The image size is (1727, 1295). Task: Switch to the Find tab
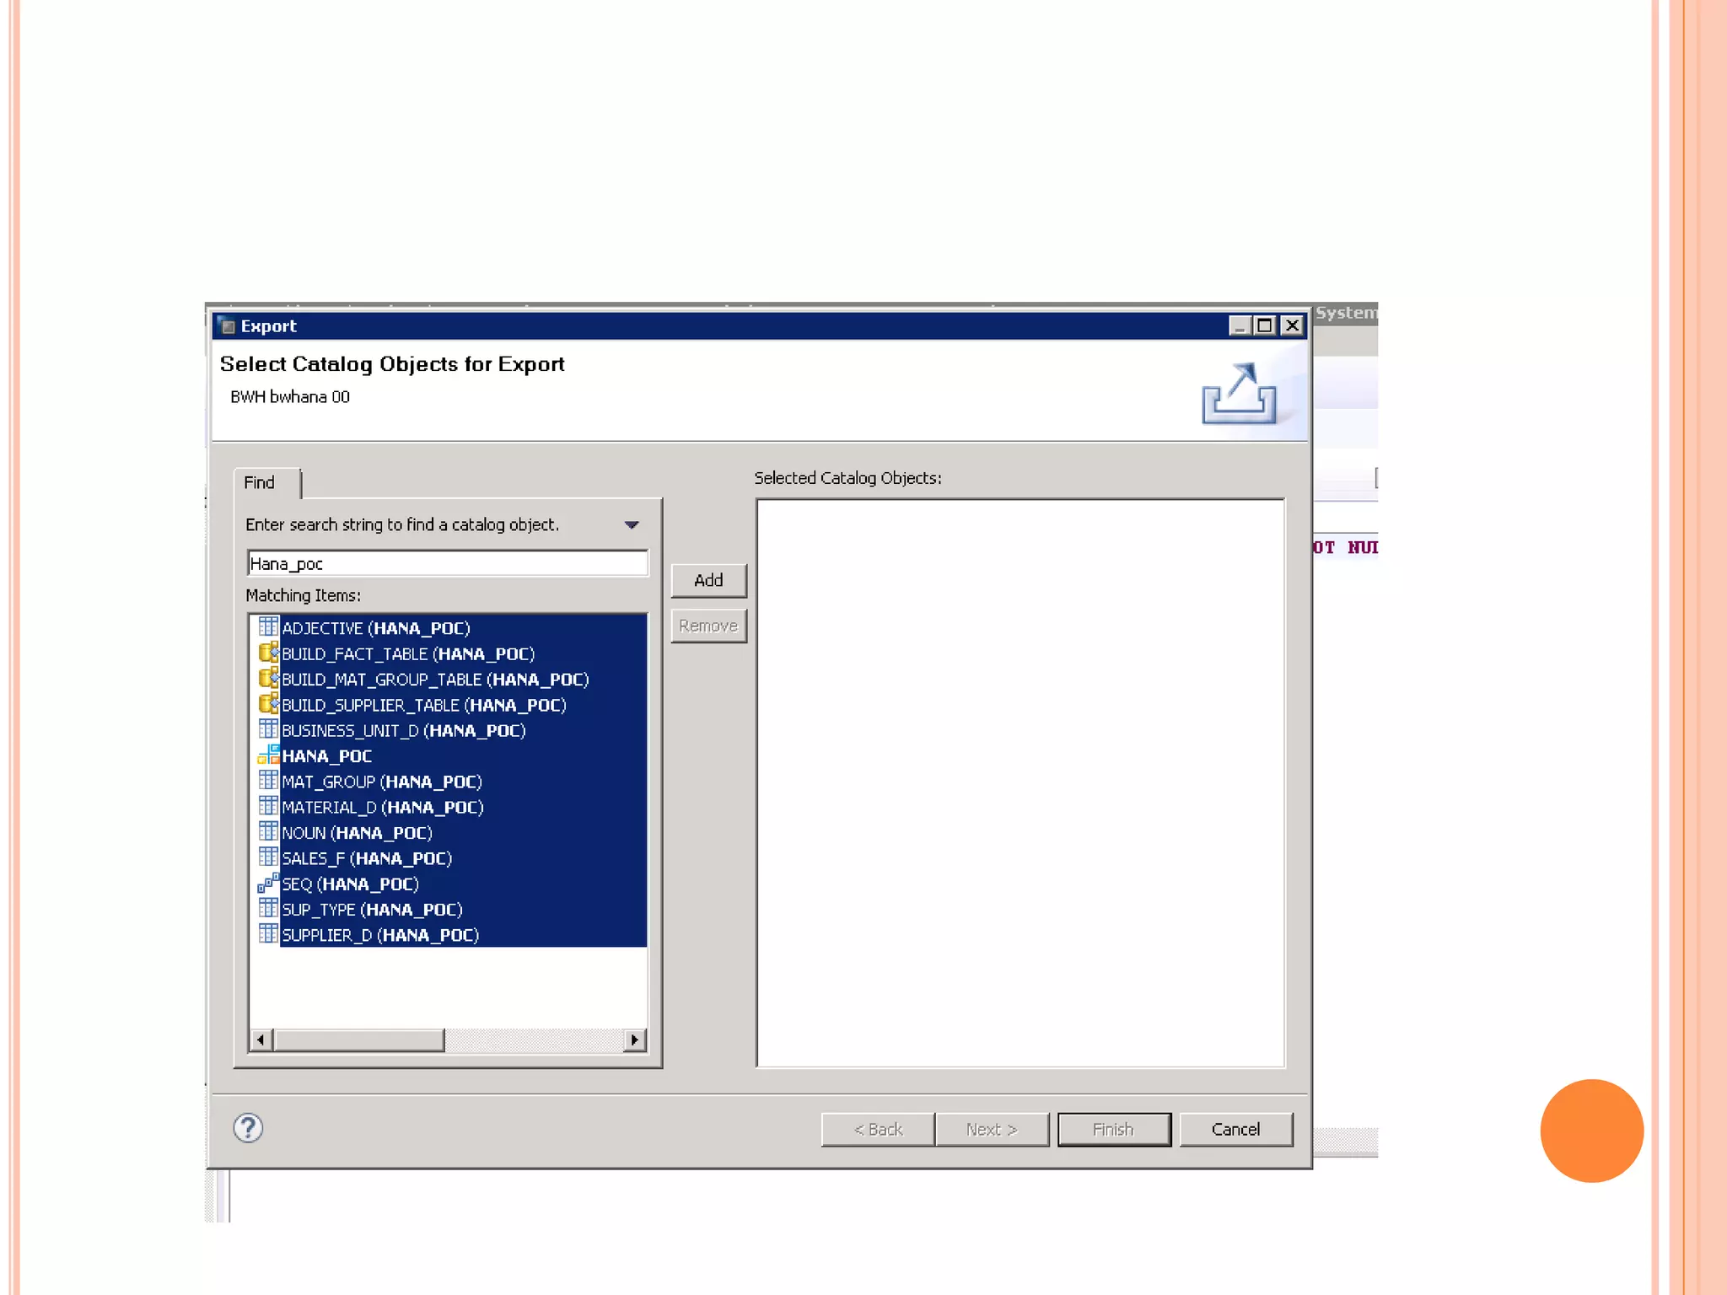260,483
